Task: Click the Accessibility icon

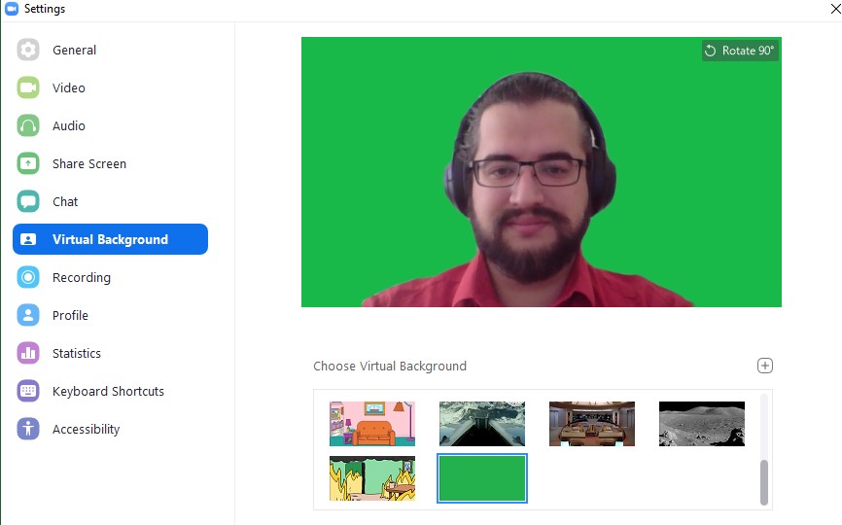Action: (28, 430)
